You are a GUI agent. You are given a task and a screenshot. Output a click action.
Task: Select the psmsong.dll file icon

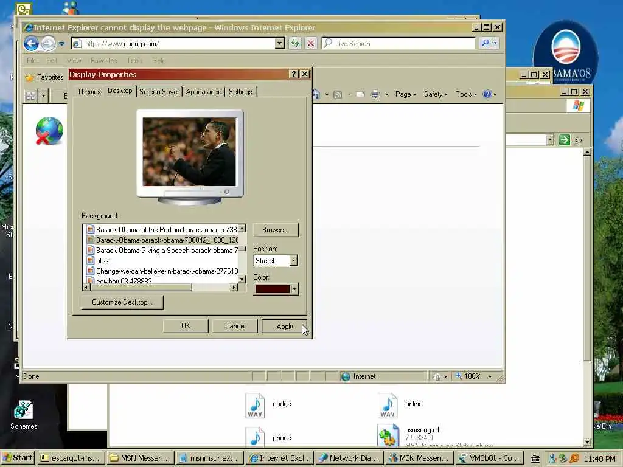(x=388, y=435)
